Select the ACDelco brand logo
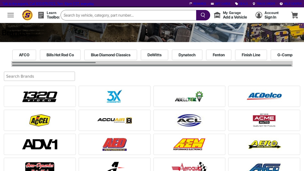304x171 pixels. click(264, 97)
